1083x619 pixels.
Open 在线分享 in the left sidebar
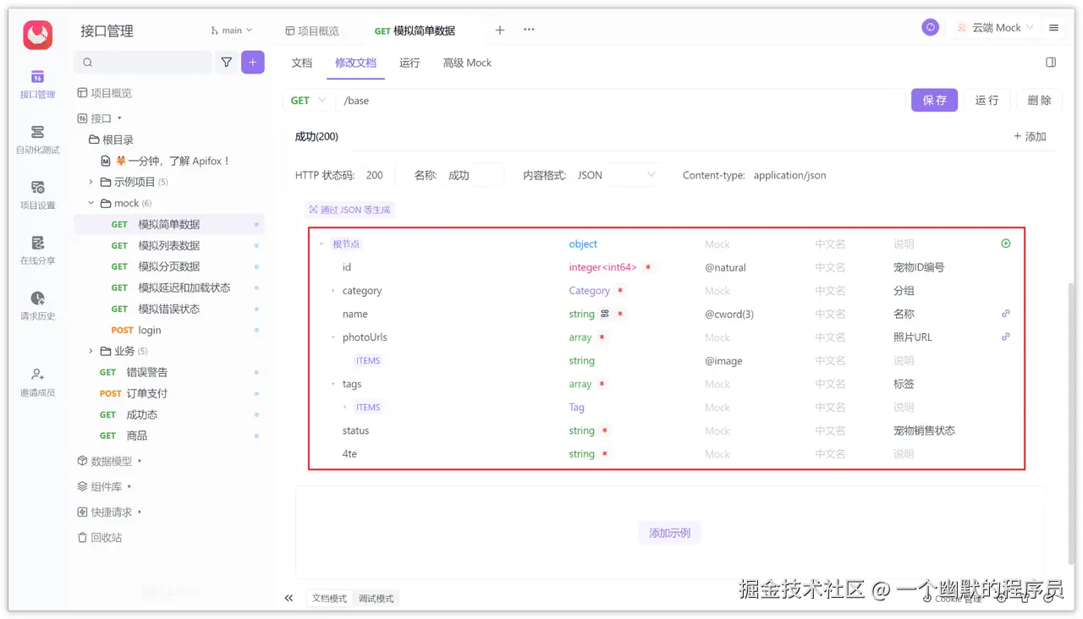pos(38,250)
